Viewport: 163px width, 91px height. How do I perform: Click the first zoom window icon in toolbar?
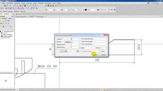click(x=33, y=6)
